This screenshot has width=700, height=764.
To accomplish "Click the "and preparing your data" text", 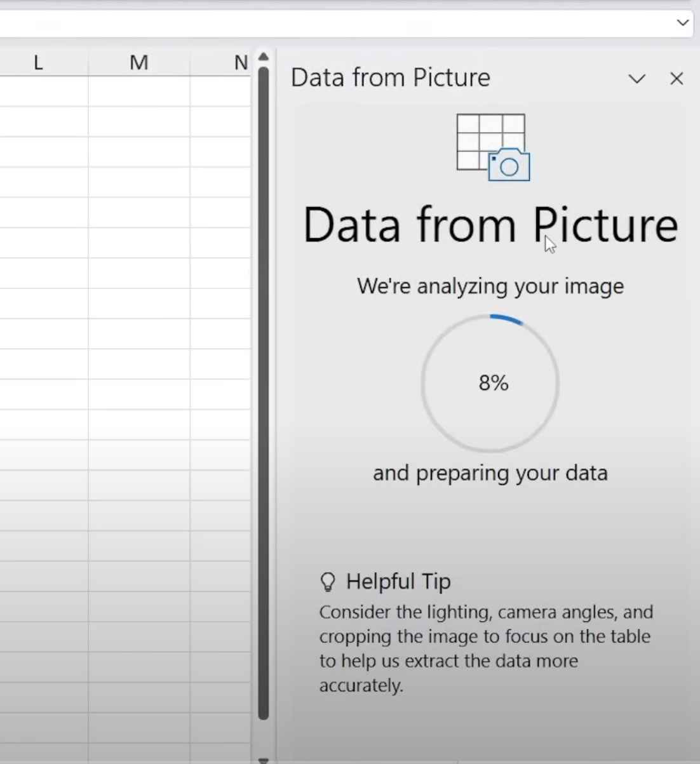I will 490,473.
